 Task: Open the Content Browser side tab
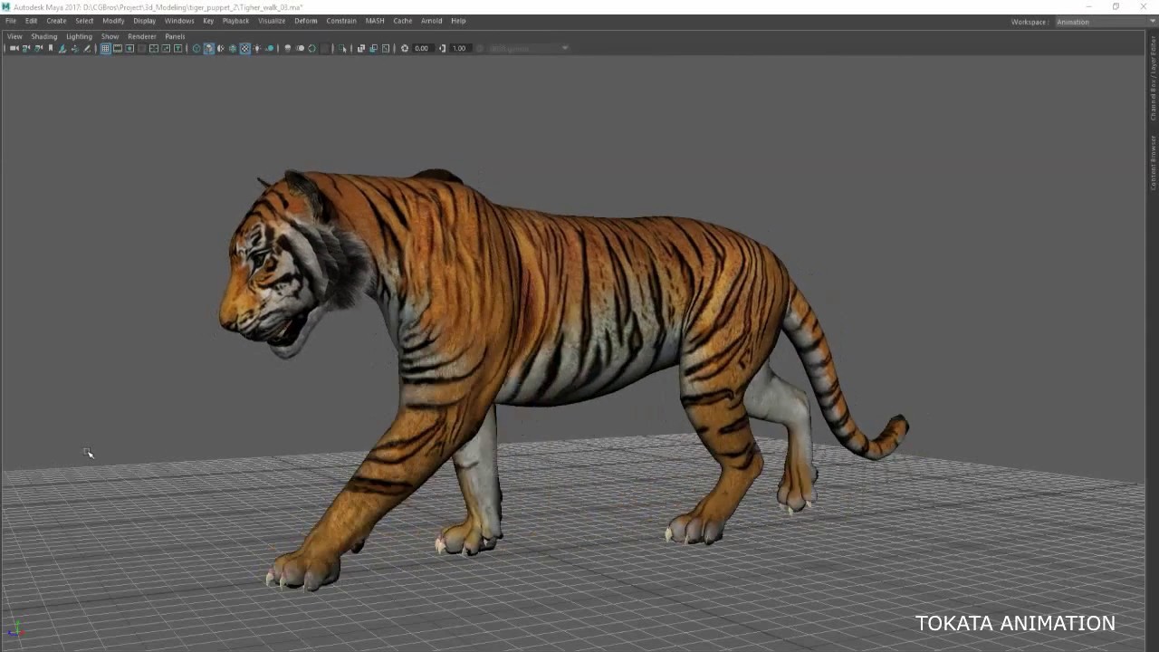[x=1153, y=162]
